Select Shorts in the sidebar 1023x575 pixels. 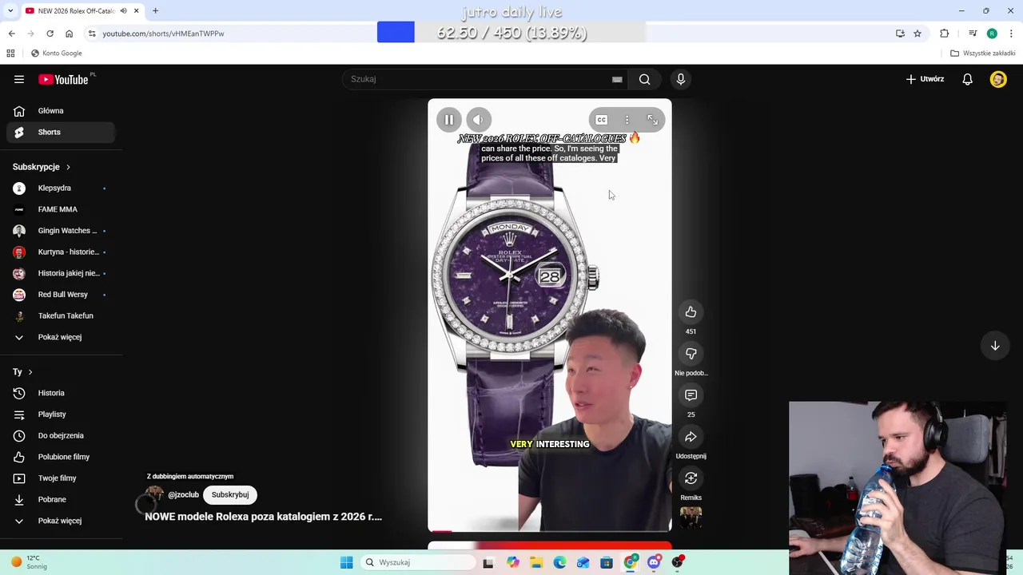[61, 132]
